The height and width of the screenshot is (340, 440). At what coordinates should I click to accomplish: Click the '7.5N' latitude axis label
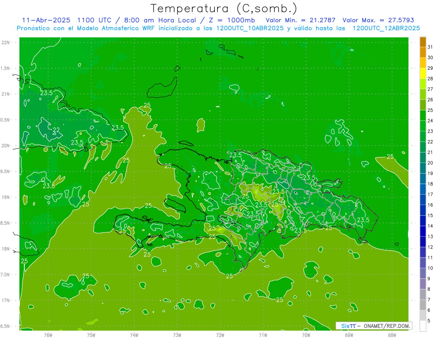[5, 275]
